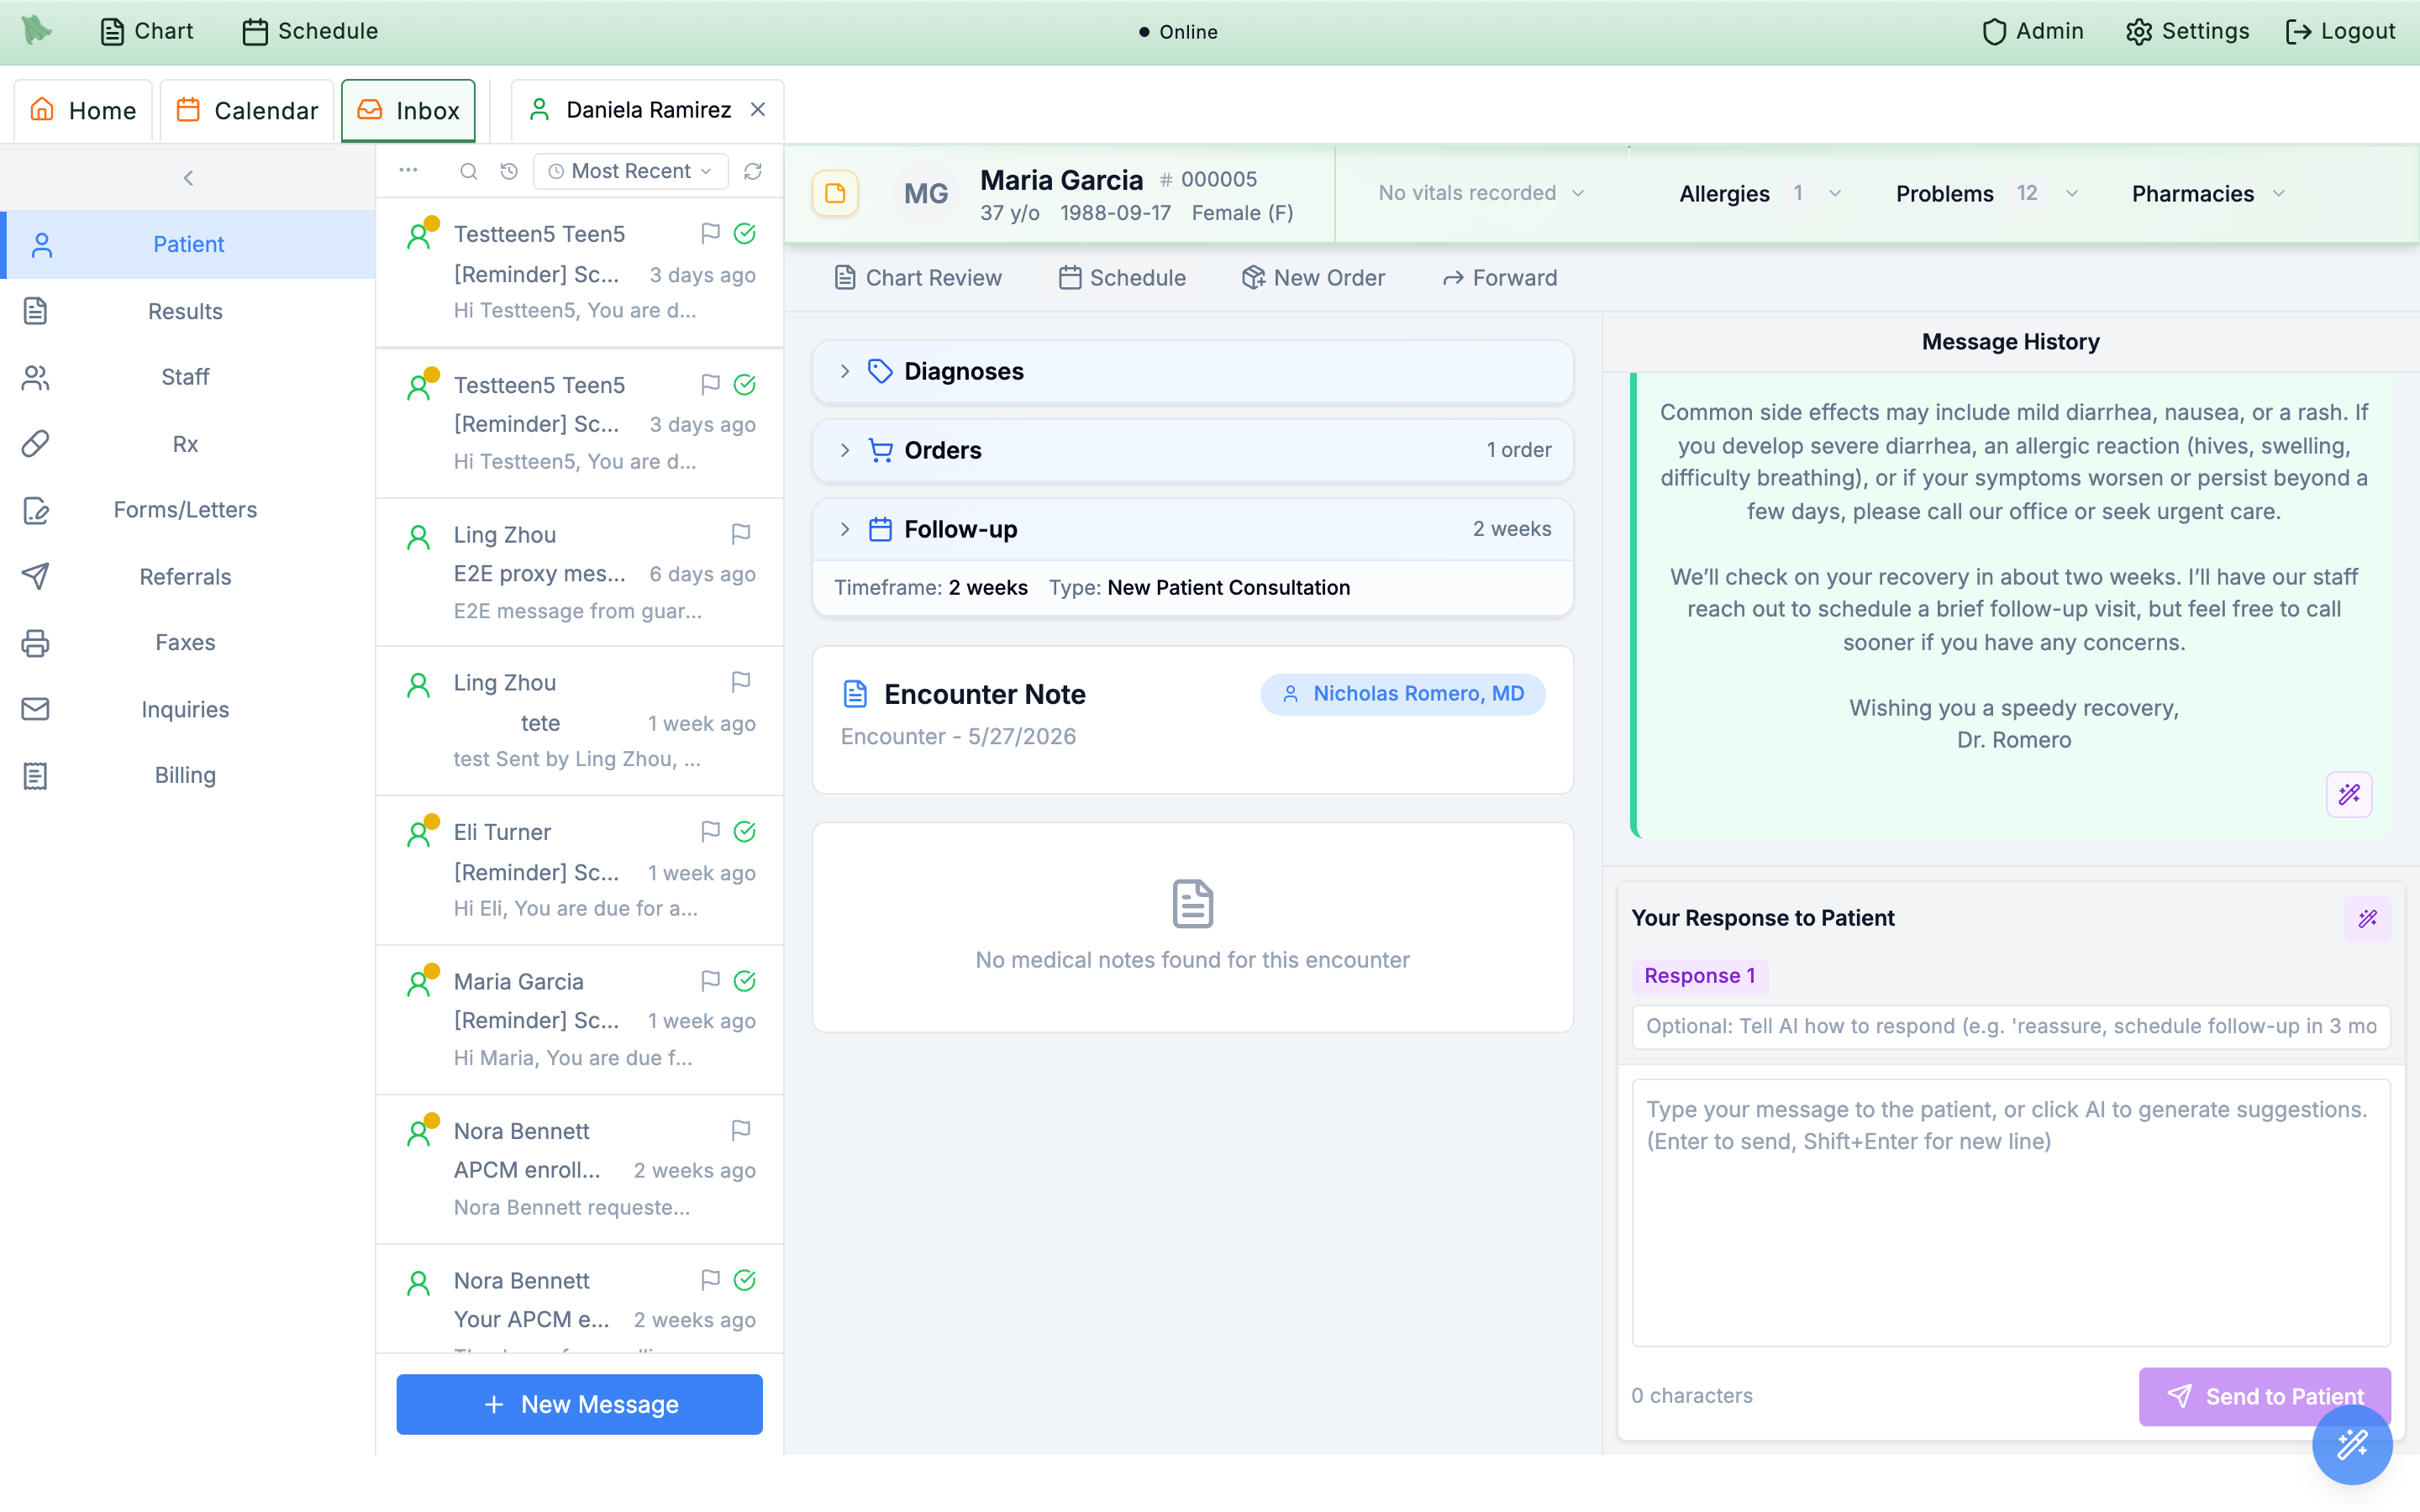The width and height of the screenshot is (2420, 1512).
Task: Open Chart Review for the patient
Action: [918, 278]
